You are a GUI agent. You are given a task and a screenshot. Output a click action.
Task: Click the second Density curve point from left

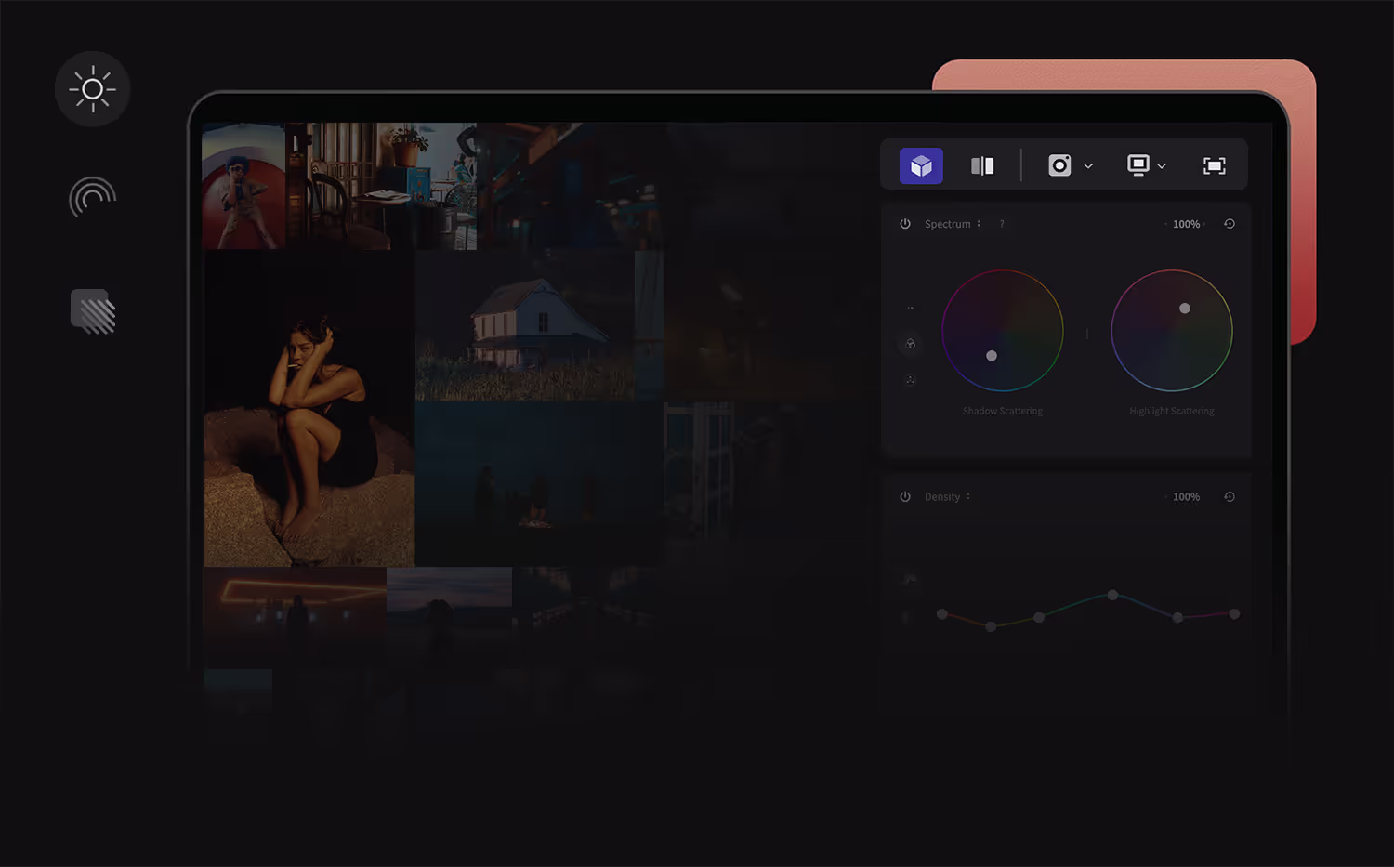point(991,627)
